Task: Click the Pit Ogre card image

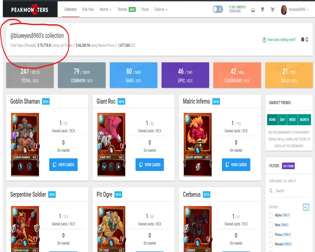Action: [x=111, y=229]
